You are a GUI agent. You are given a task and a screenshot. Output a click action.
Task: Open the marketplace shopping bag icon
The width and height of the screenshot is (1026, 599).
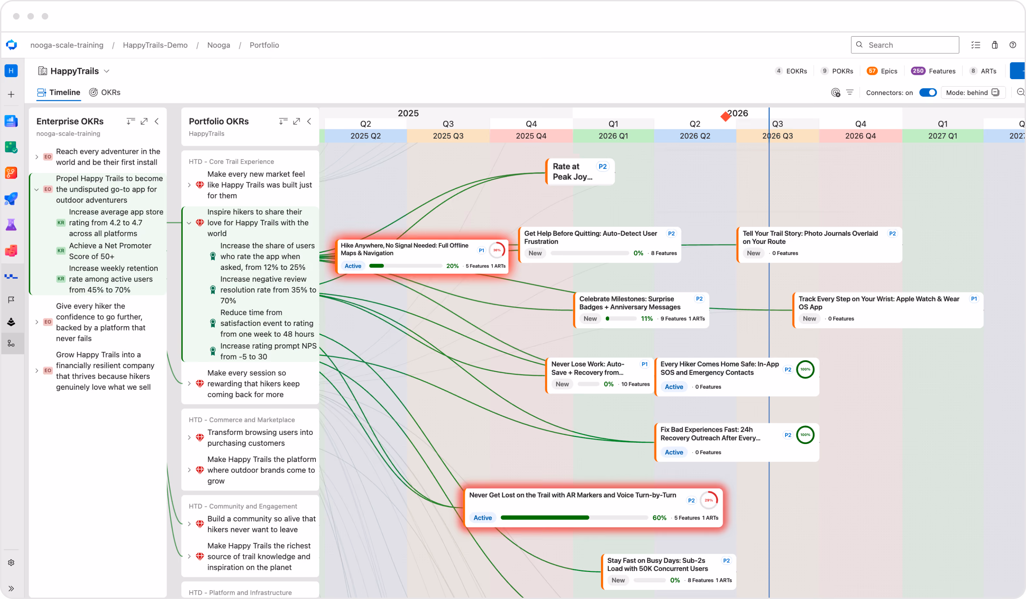point(995,45)
